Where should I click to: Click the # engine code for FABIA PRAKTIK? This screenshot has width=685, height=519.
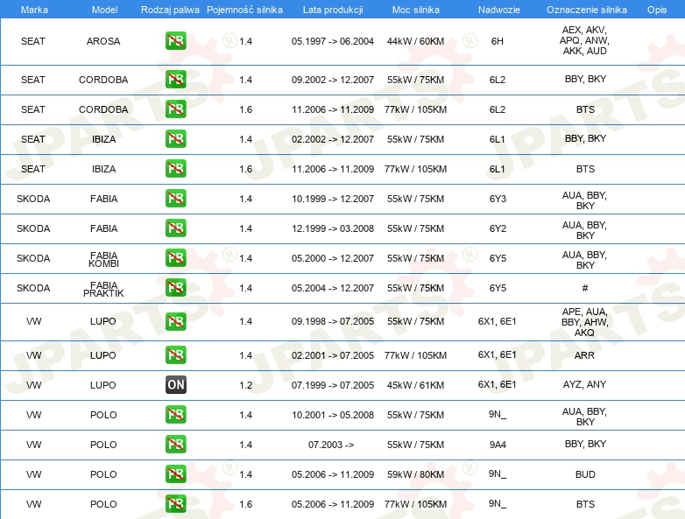[585, 288]
